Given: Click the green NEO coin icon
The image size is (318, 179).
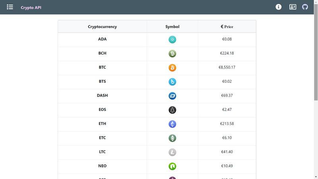Looking at the screenshot, I should pyautogui.click(x=173, y=166).
